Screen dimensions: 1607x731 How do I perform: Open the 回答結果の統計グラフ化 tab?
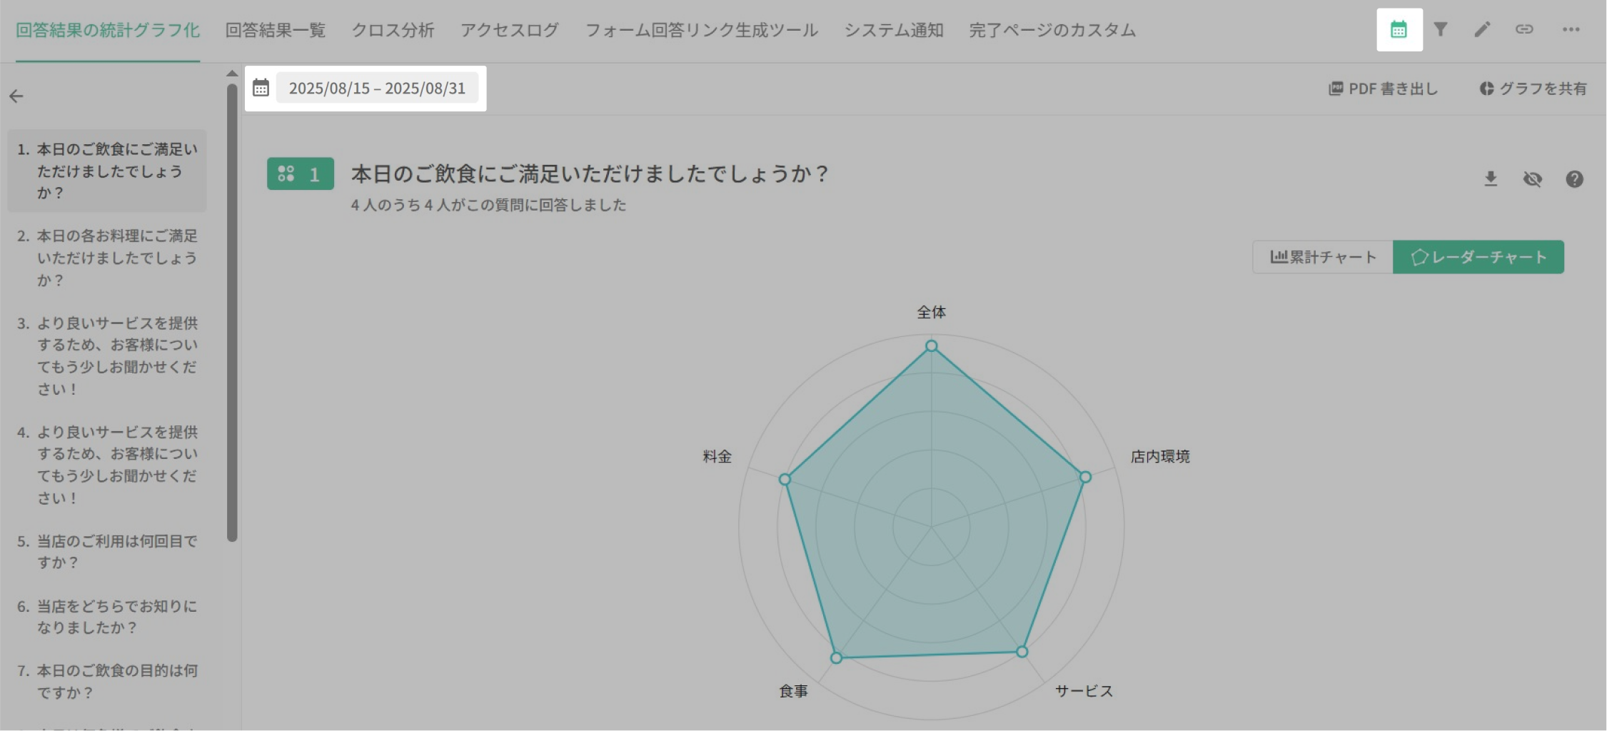click(108, 30)
